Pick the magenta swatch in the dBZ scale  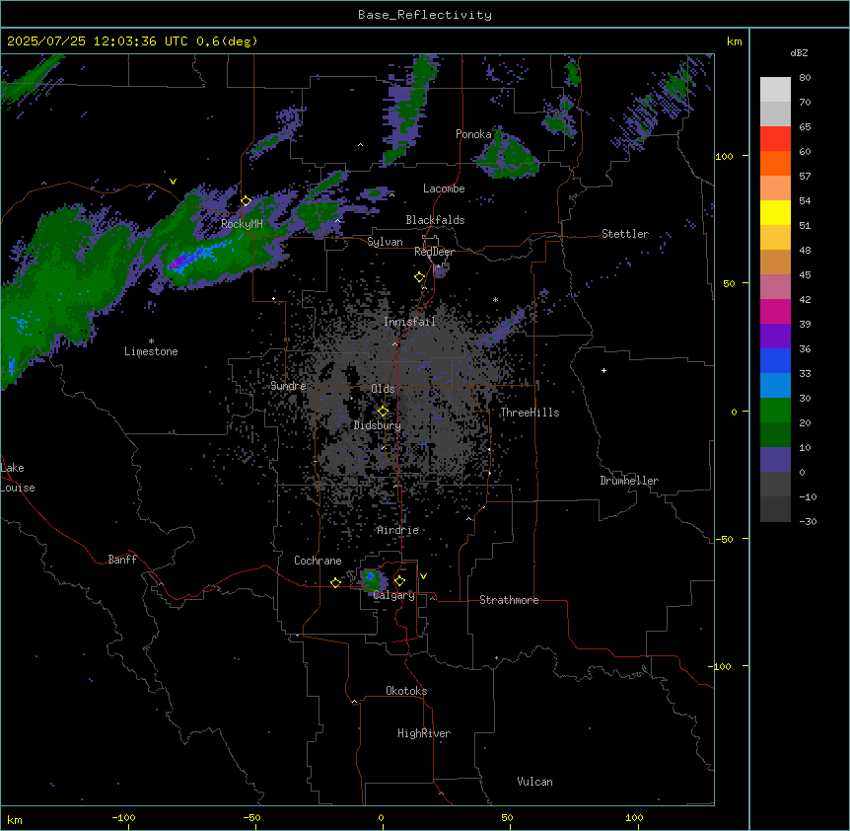click(x=775, y=311)
